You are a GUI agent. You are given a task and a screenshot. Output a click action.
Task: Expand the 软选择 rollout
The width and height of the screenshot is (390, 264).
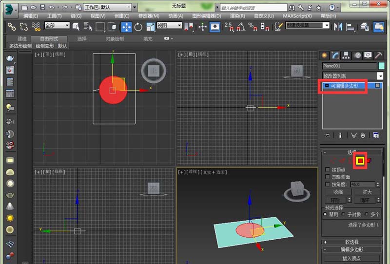click(351, 242)
